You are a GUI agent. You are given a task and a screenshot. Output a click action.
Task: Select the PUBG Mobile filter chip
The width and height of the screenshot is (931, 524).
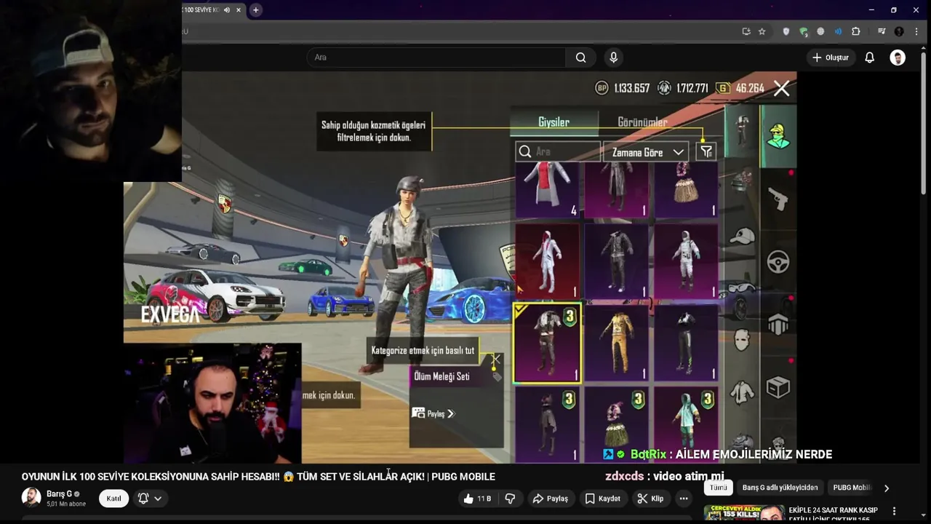pyautogui.click(x=851, y=488)
